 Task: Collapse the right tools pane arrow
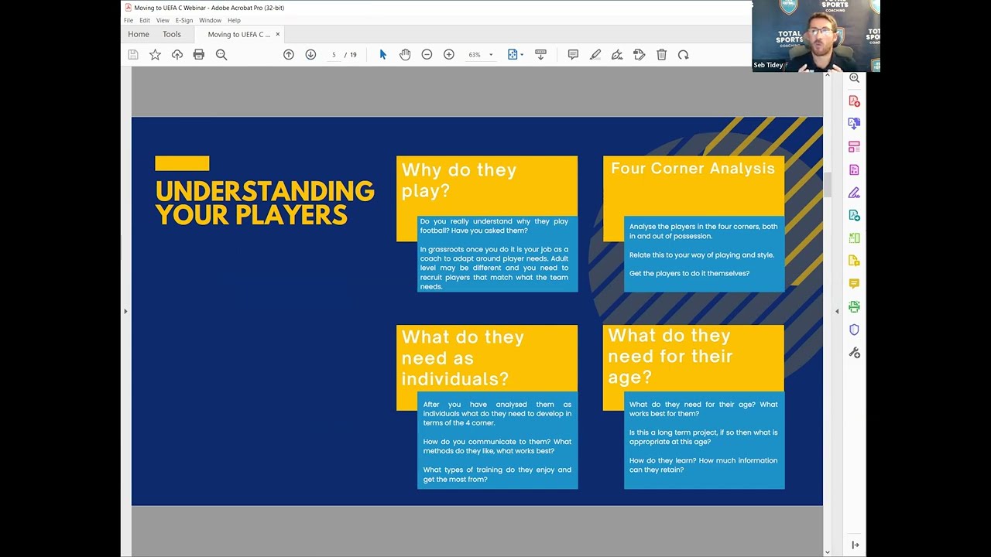855,545
